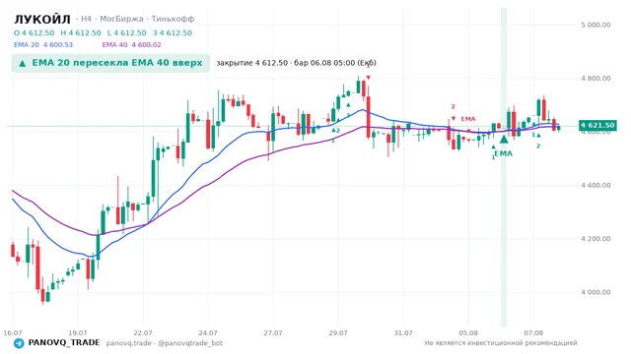Click the green EMA label under crossover marker

504,153
